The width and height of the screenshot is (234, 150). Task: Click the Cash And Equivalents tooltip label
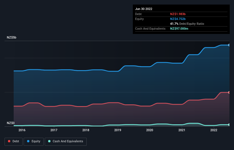150,29
